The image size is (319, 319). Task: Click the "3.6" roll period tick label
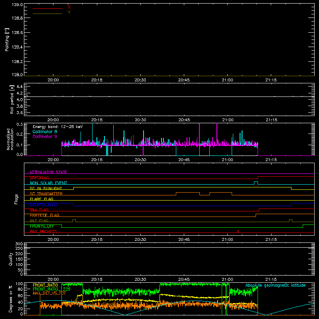[20, 112]
